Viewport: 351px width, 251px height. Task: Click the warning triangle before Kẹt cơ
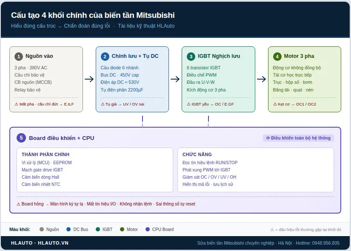(x=275, y=104)
